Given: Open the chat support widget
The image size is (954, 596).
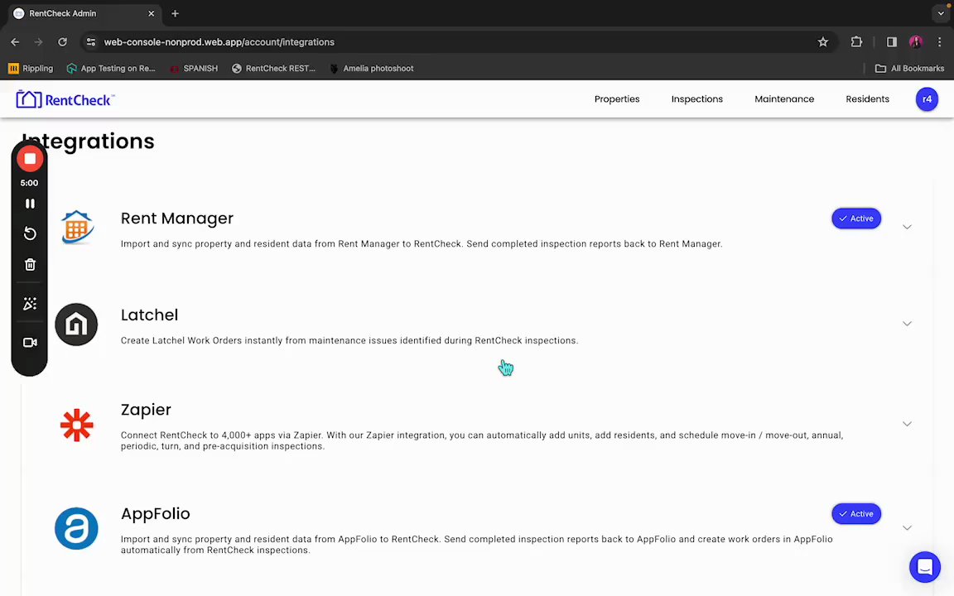Looking at the screenshot, I should click(x=925, y=567).
